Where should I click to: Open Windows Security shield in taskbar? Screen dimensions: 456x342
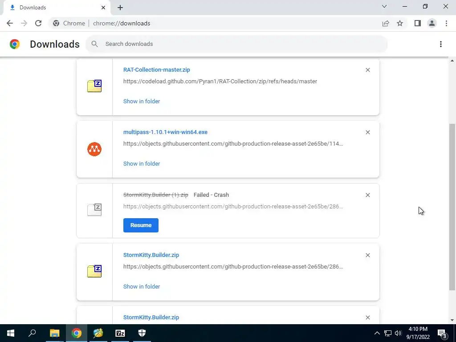tap(142, 333)
